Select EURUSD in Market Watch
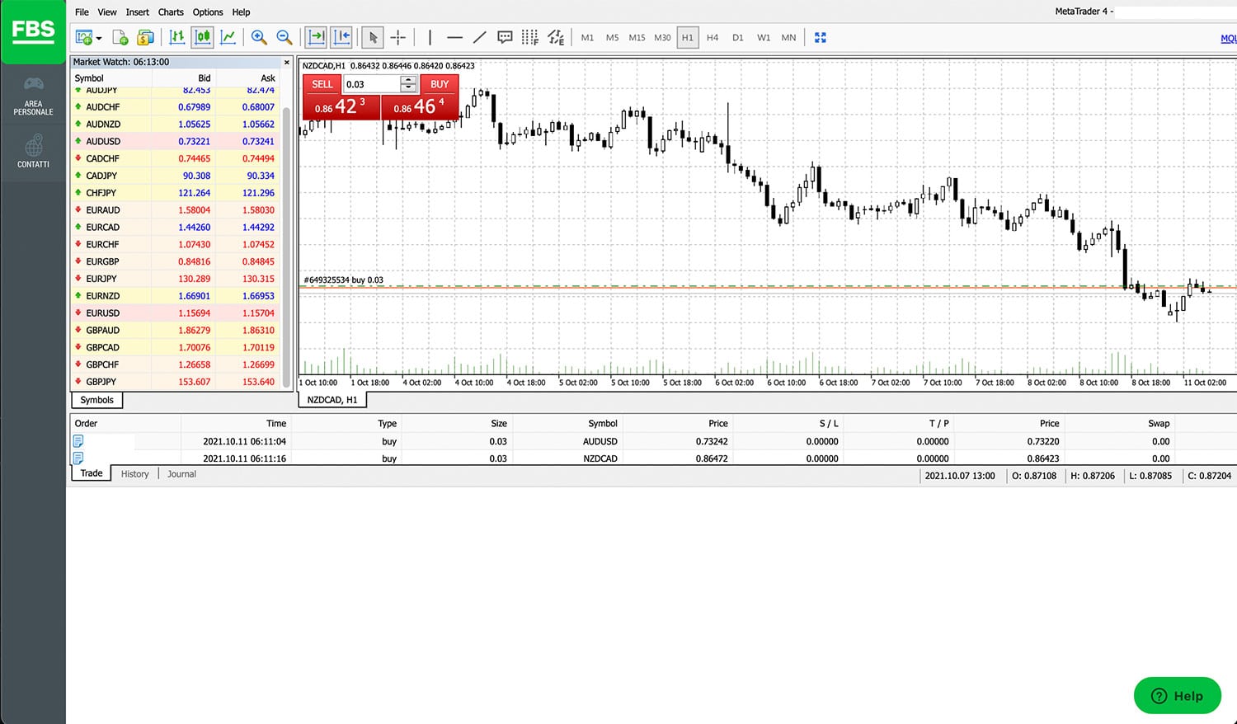The height and width of the screenshot is (724, 1237). [x=176, y=313]
